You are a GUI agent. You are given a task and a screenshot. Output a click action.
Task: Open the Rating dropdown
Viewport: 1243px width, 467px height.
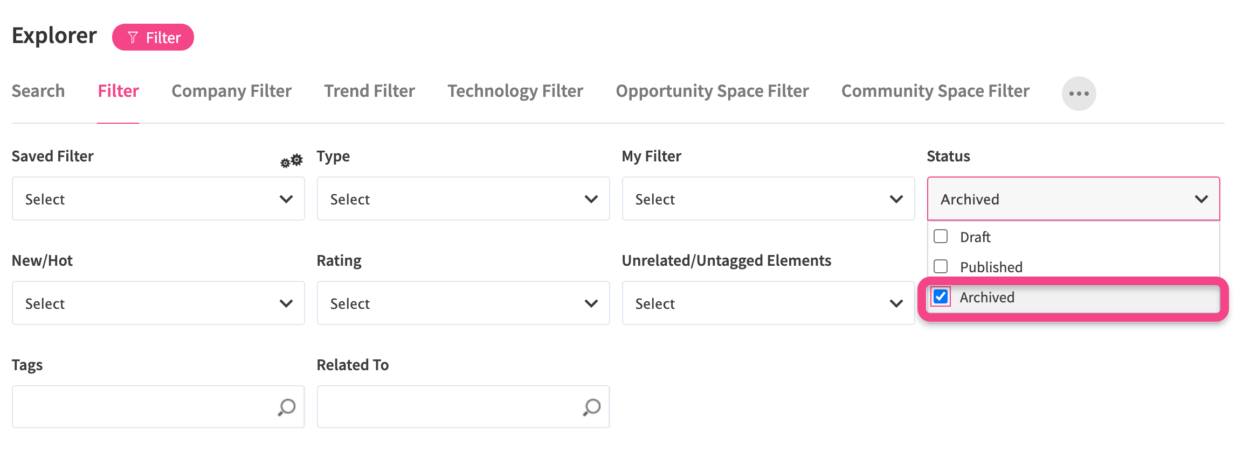(463, 303)
